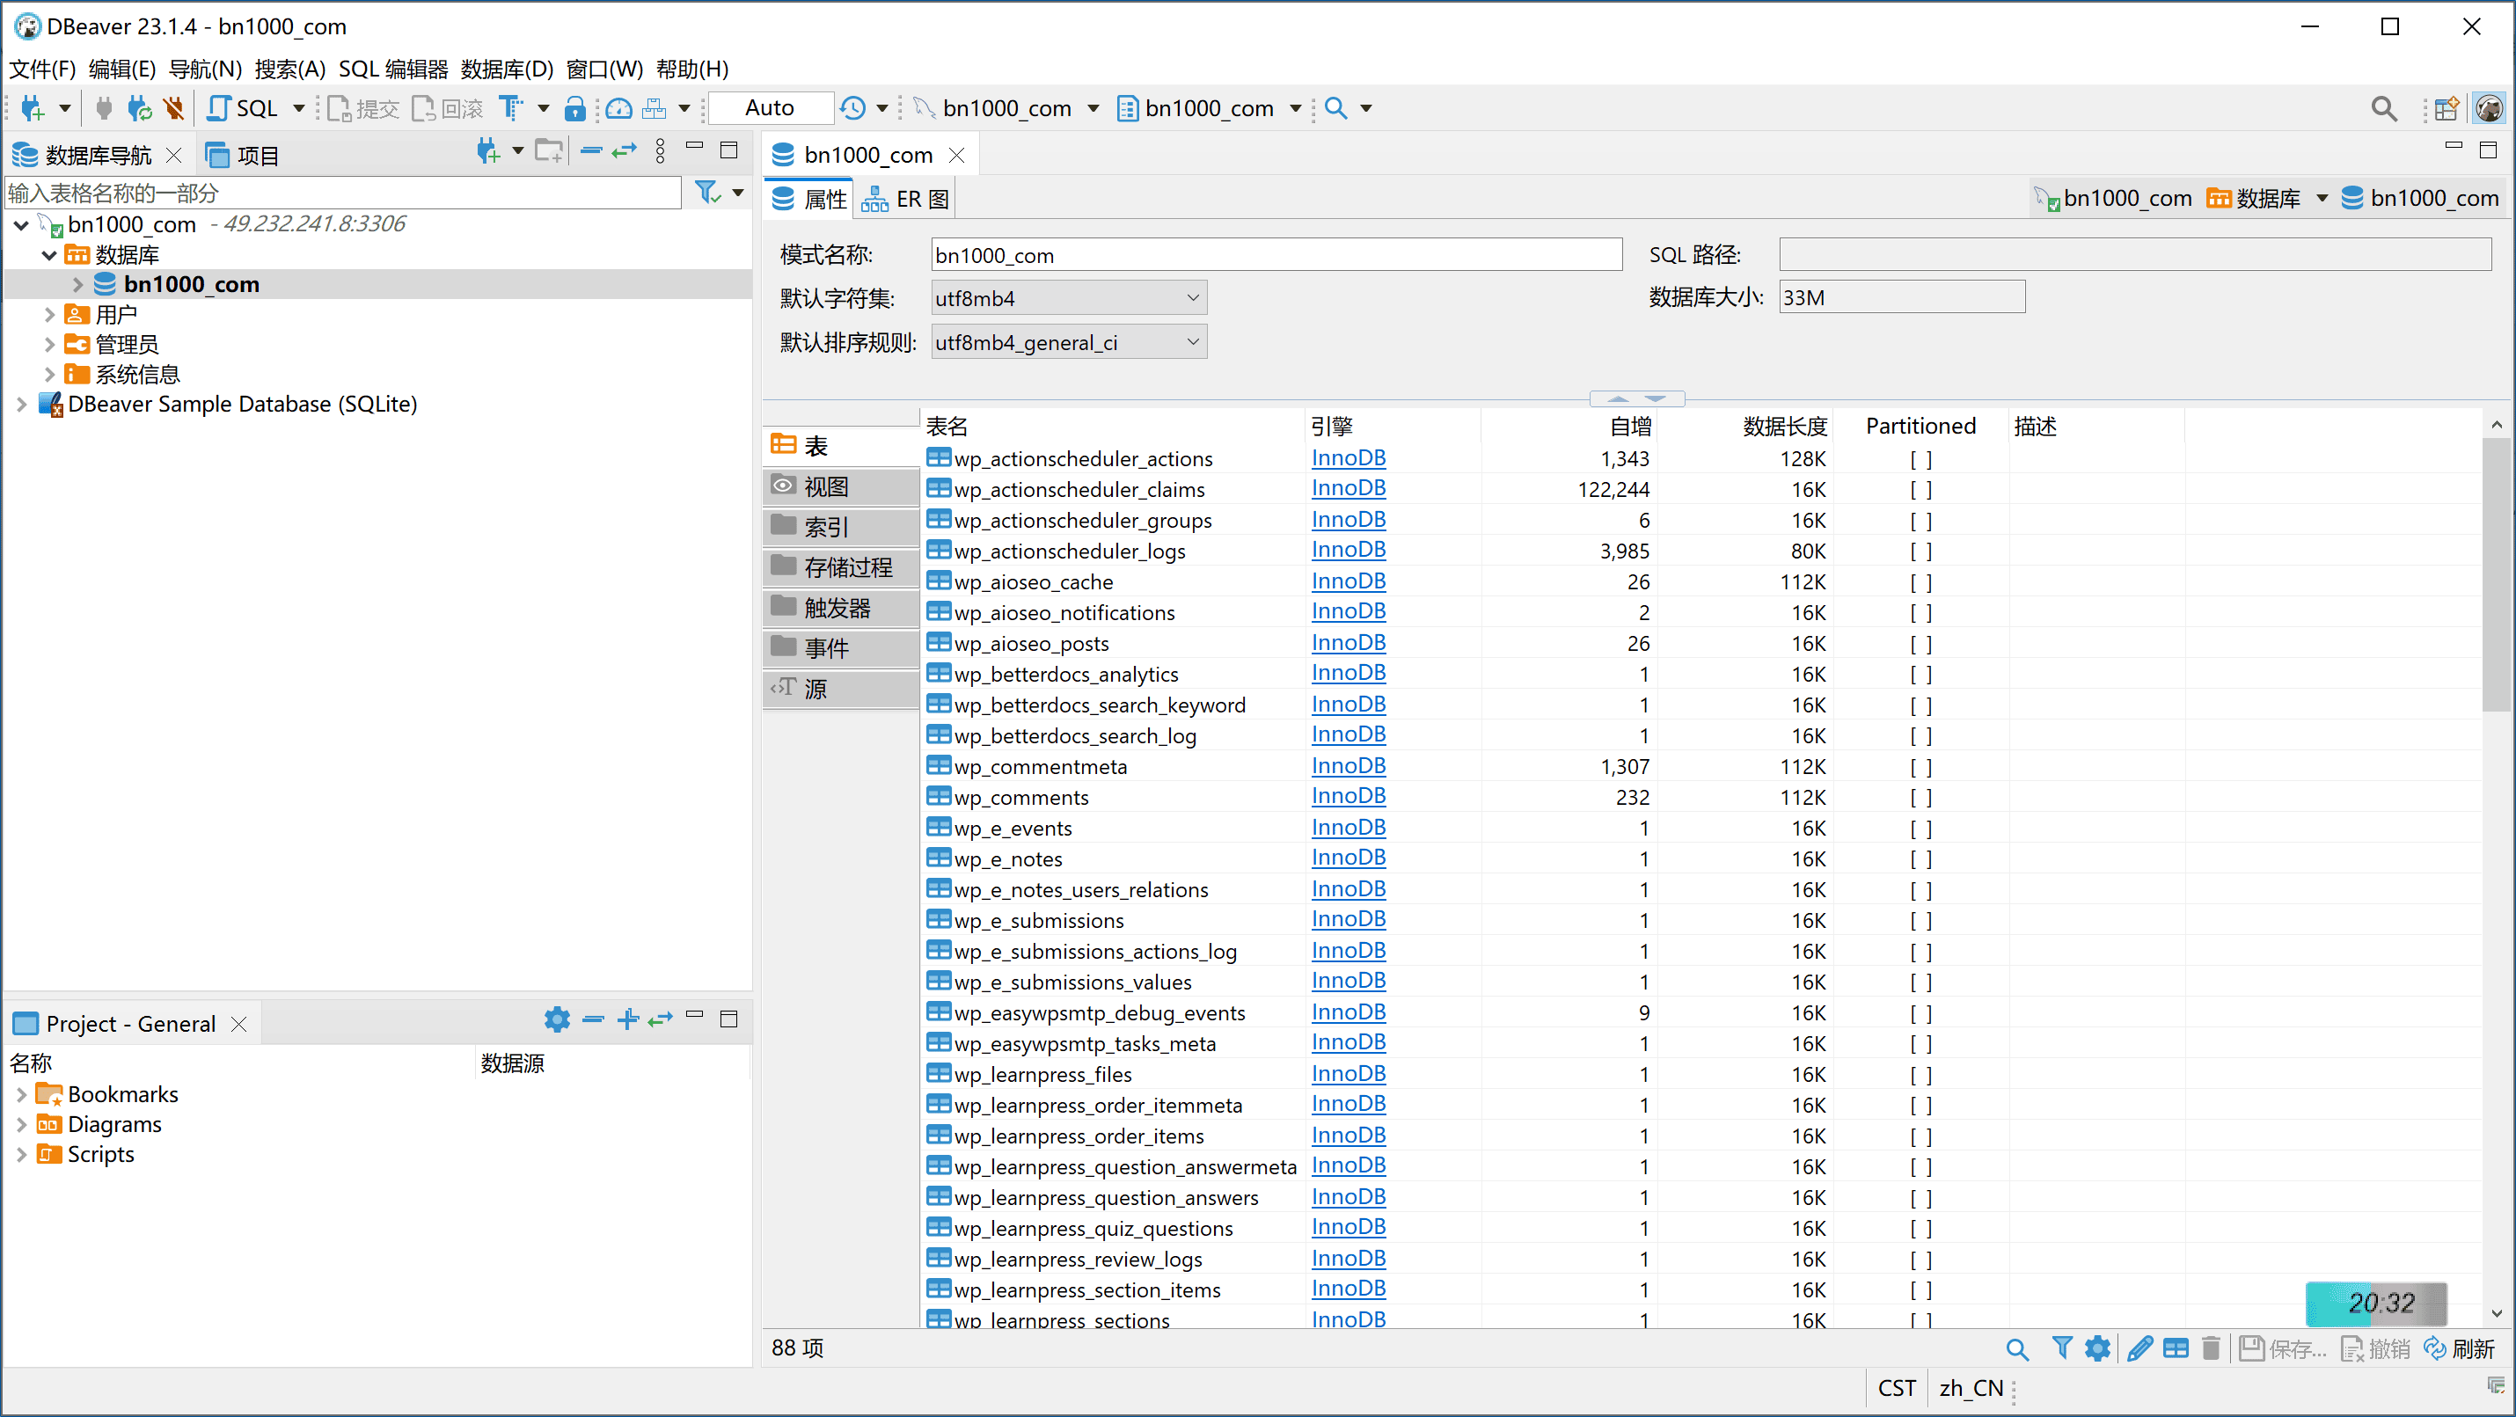
Task: Click the plus icon in Project panel toolbar
Action: pos(628,1019)
